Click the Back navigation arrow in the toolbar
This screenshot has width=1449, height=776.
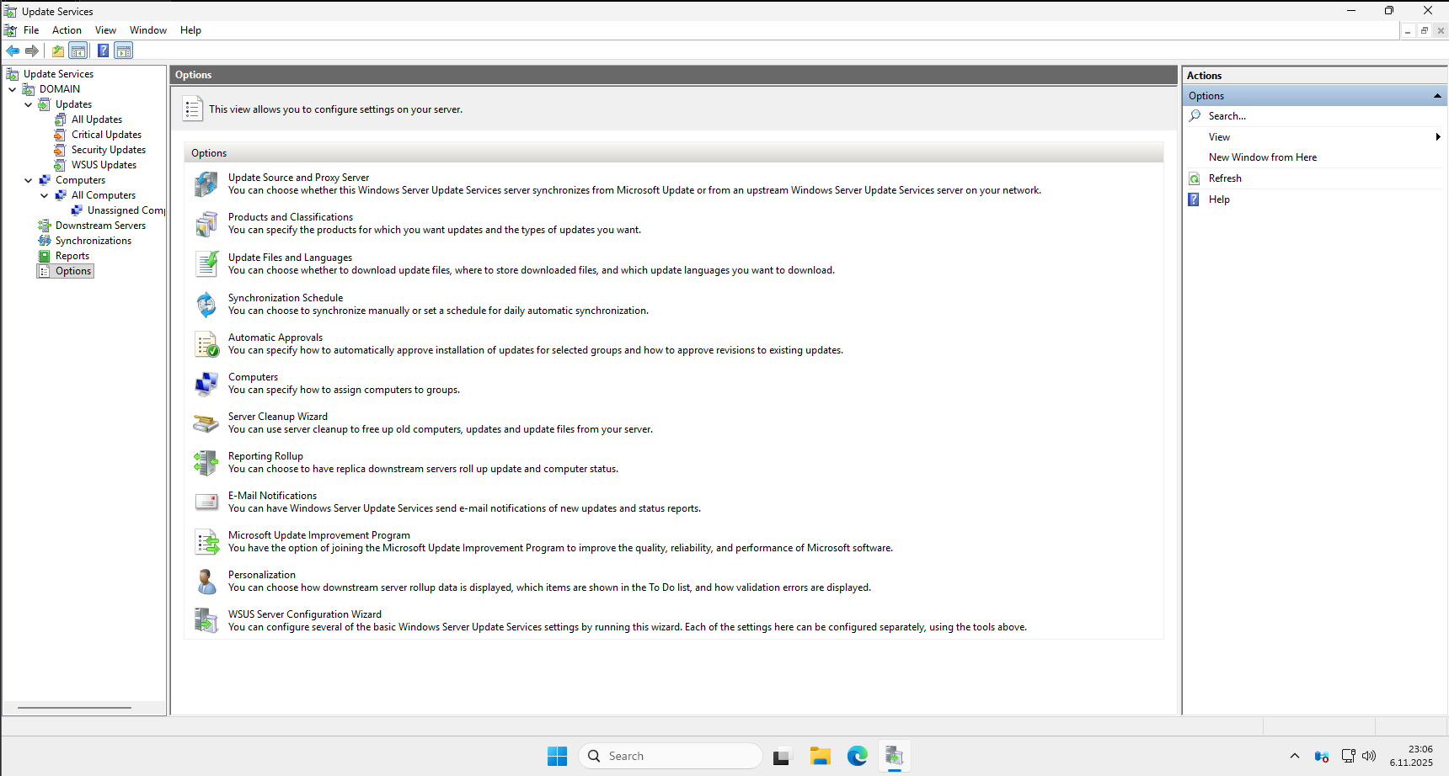pos(13,50)
